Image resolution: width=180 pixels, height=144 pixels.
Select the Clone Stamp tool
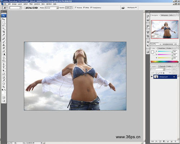4,45
